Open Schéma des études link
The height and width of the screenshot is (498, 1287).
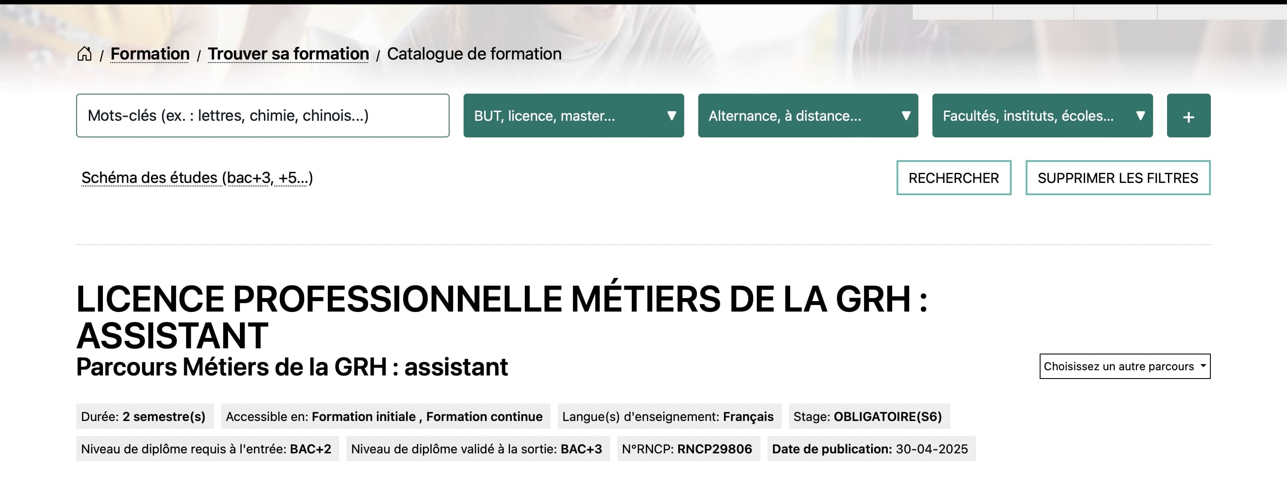(197, 178)
